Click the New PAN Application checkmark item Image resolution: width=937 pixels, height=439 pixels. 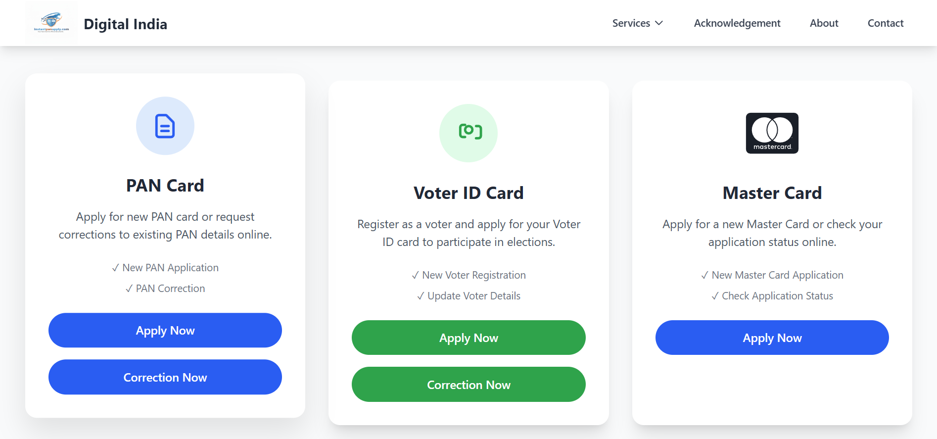165,268
